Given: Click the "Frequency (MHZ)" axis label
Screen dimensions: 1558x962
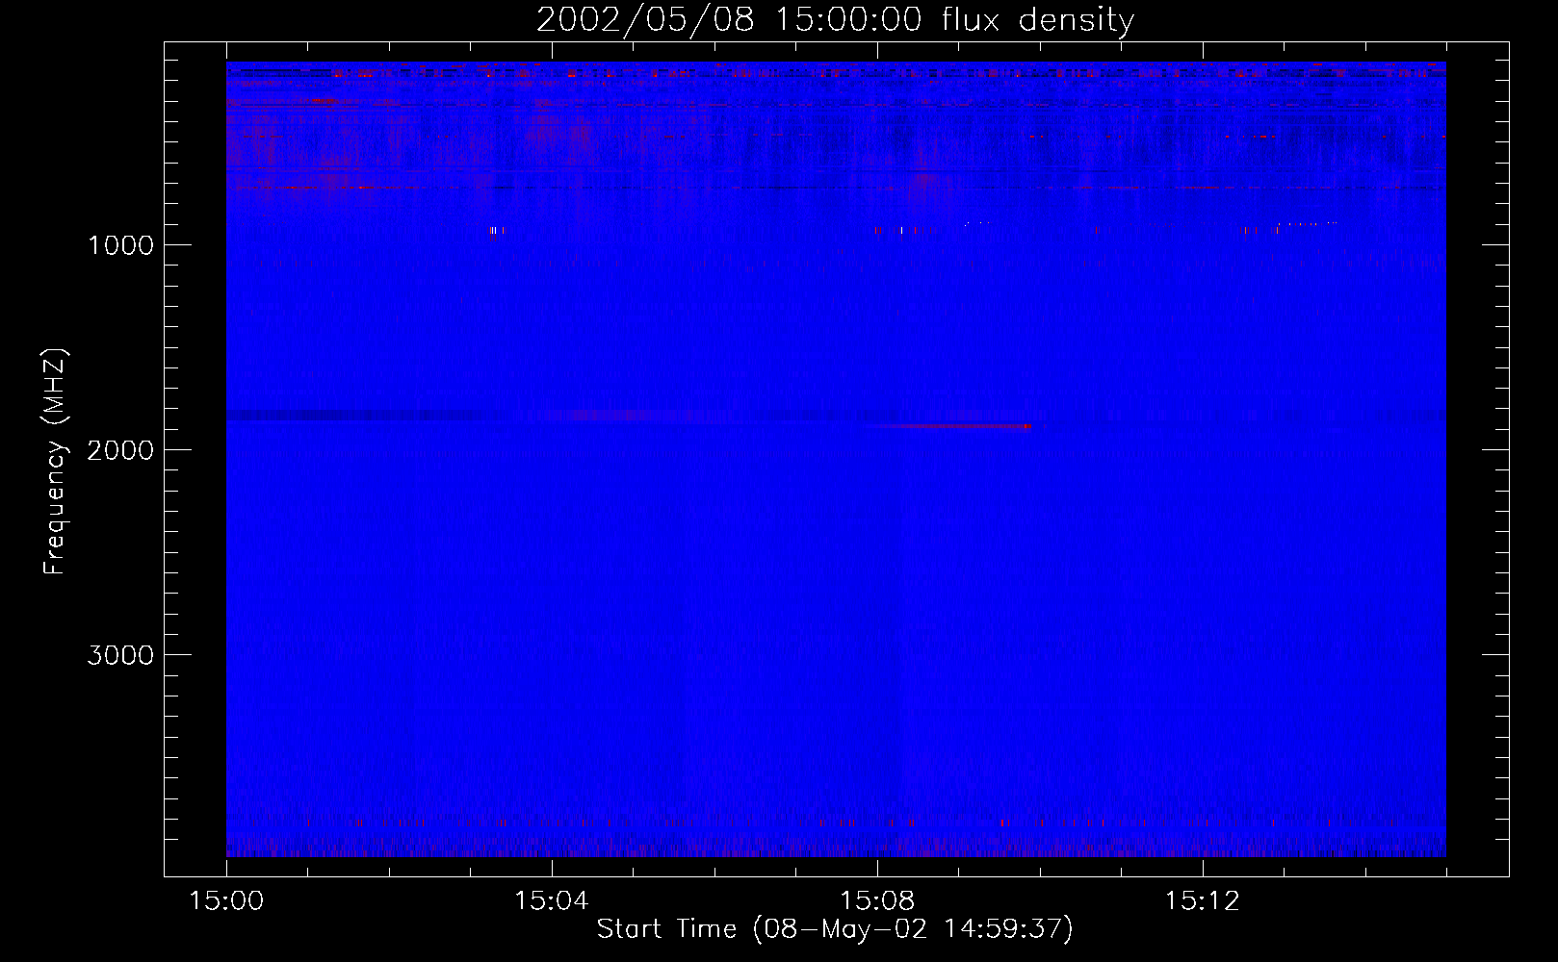Looking at the screenshot, I should [56, 462].
